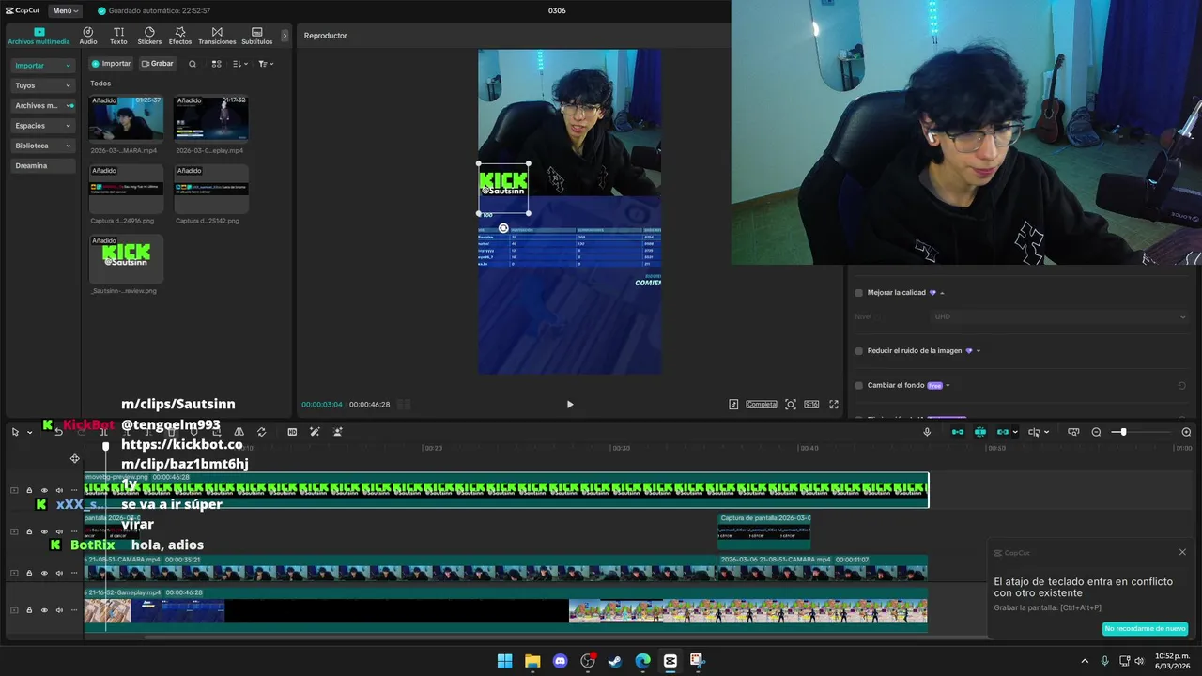Viewport: 1202px width, 676px height.
Task: Enable Mejorar la calidad checkbox
Action: pos(858,293)
